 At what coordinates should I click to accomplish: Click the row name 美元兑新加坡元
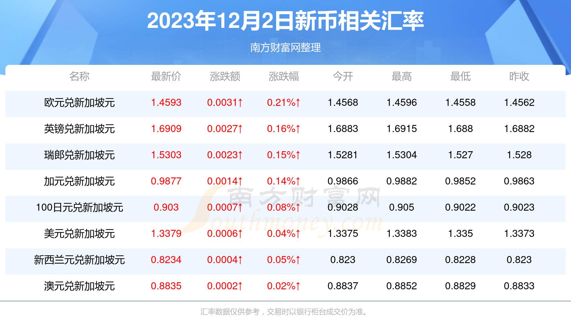coord(79,234)
